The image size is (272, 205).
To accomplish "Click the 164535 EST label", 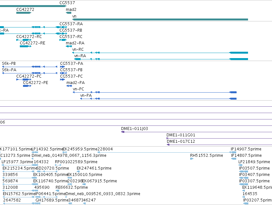I will 250,194.
